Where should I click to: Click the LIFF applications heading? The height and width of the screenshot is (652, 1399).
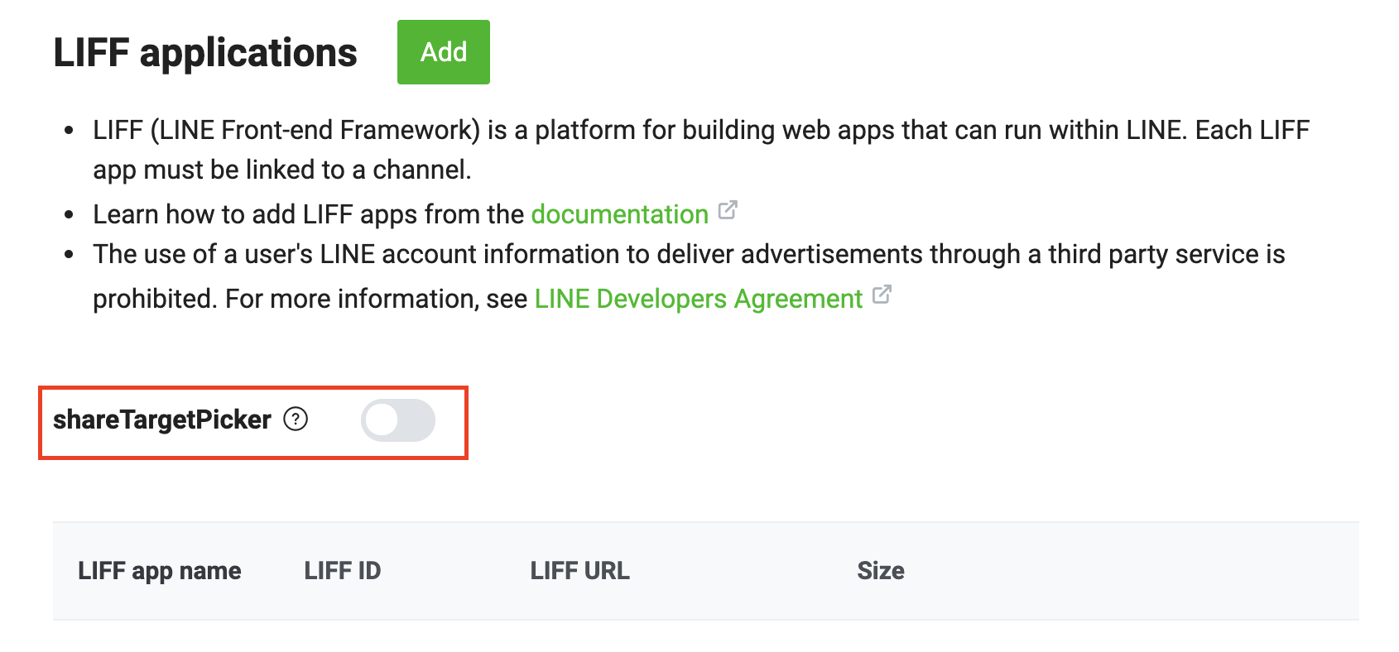click(x=205, y=53)
